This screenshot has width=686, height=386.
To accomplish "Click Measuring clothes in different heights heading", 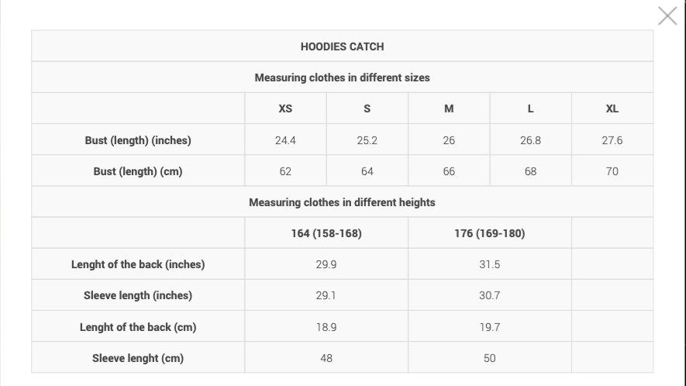I will coord(342,202).
